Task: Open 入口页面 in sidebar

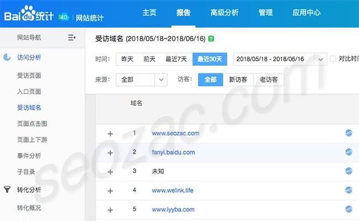Action: point(29,92)
